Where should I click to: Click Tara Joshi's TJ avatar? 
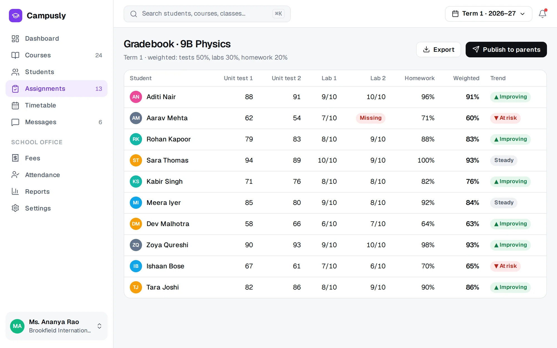[136, 287]
